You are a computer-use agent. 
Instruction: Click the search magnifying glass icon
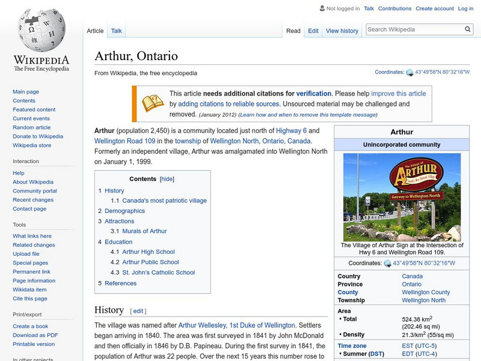coord(467,28)
